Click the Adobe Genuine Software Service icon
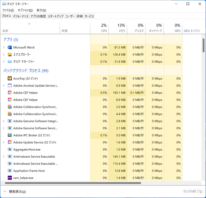 pos(10,128)
